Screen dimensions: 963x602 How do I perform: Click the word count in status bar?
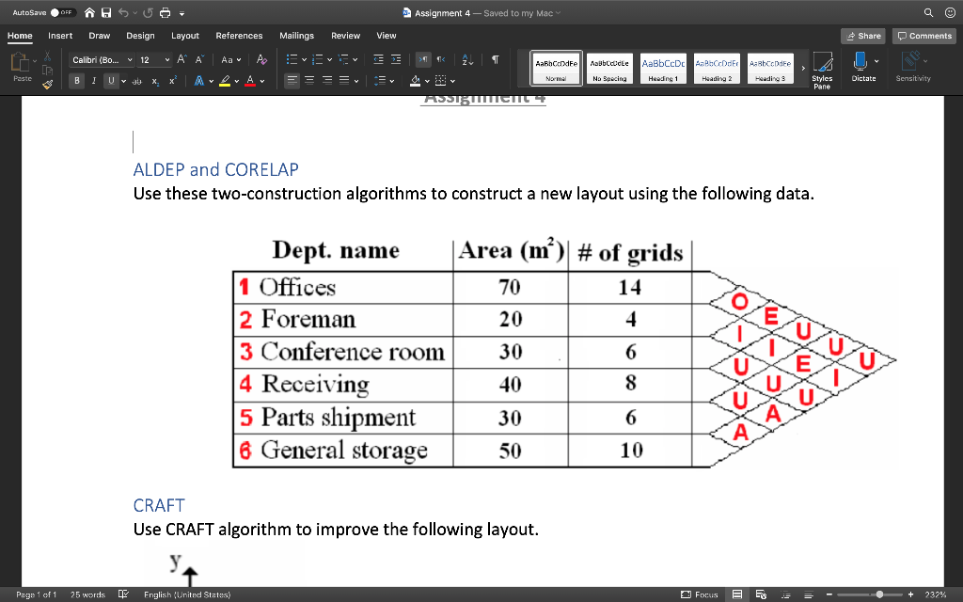pyautogui.click(x=87, y=594)
